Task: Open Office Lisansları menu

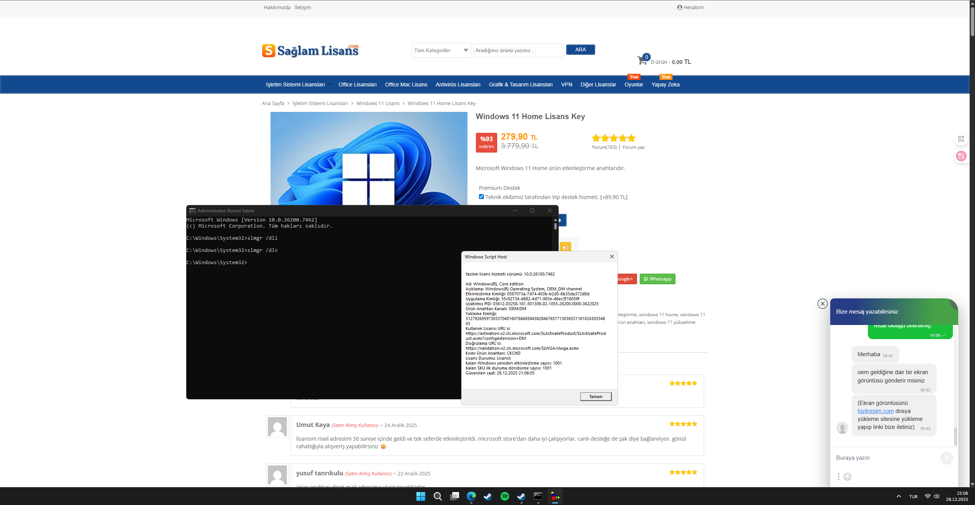Action: pos(357,84)
